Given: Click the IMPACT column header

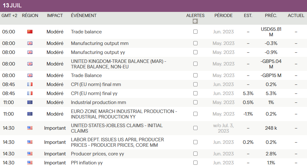Looking at the screenshot, I should [x=55, y=15].
